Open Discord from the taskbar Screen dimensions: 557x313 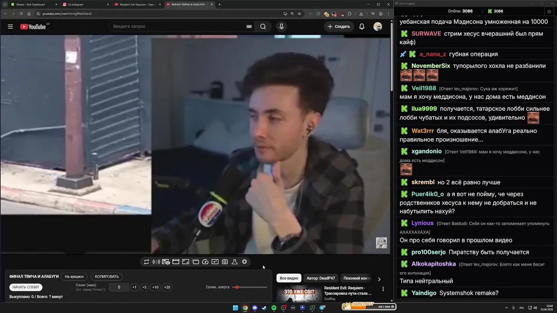click(255, 308)
